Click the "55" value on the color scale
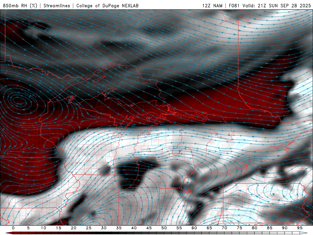 [179, 228]
